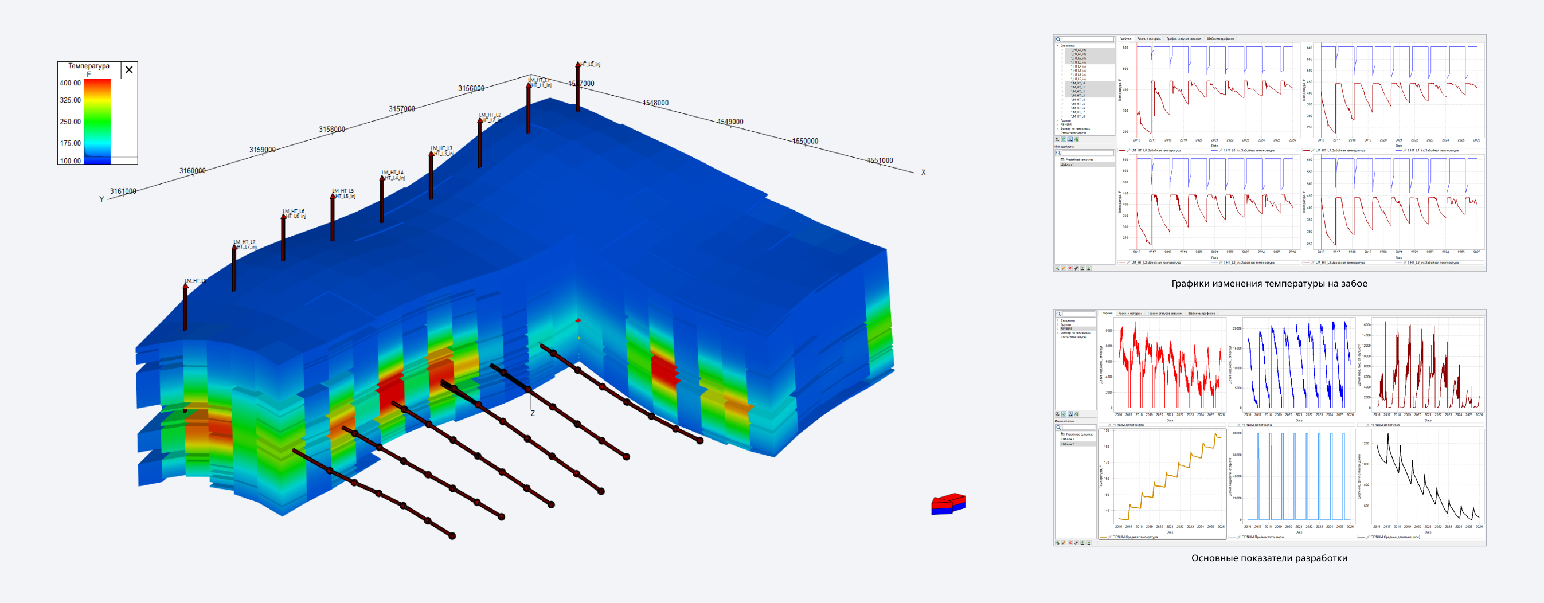This screenshot has width=1544, height=603.
Task: Expand I_HT_L0_inj well node
Action: (x=1063, y=50)
